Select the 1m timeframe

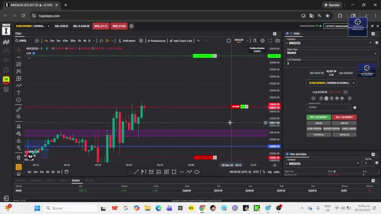(x=46, y=41)
